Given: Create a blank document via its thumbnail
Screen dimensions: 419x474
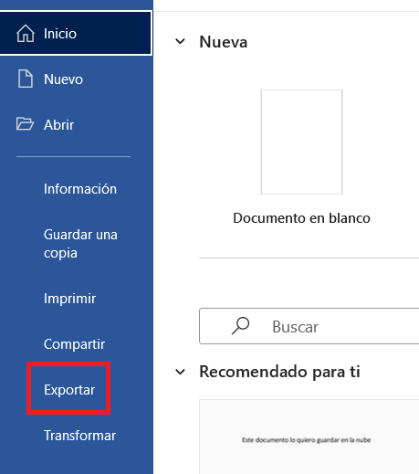Looking at the screenshot, I should point(301,142).
